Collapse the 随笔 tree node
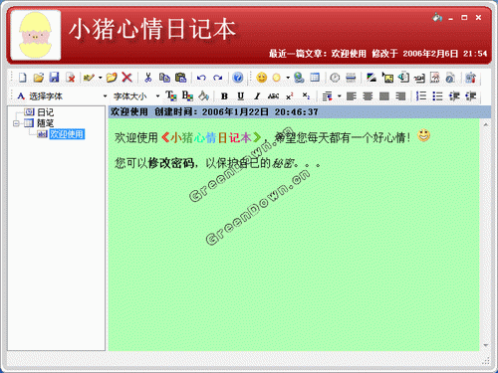This screenshot has height=373, width=498. tap(16, 123)
